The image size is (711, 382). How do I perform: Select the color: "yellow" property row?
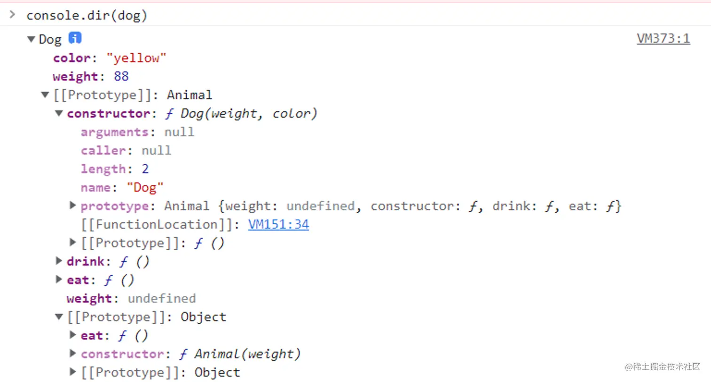(110, 58)
